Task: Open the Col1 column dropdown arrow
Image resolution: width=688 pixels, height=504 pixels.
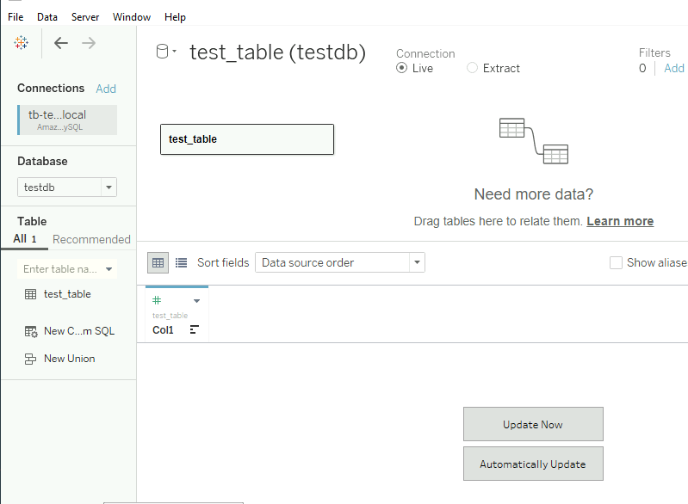Action: tap(196, 301)
